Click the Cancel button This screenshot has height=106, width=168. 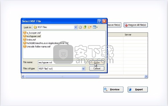coord(97,68)
